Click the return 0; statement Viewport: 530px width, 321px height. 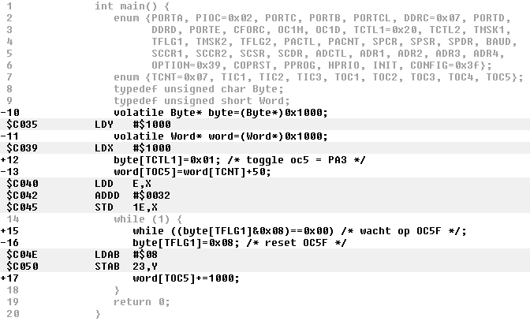pyautogui.click(x=142, y=301)
